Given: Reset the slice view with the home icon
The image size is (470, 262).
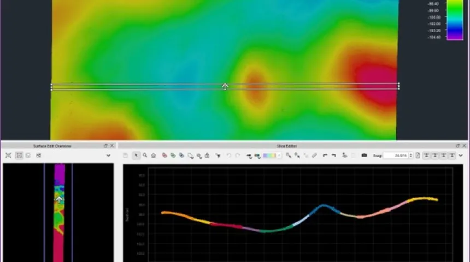Looking at the screenshot, I should 154,156.
